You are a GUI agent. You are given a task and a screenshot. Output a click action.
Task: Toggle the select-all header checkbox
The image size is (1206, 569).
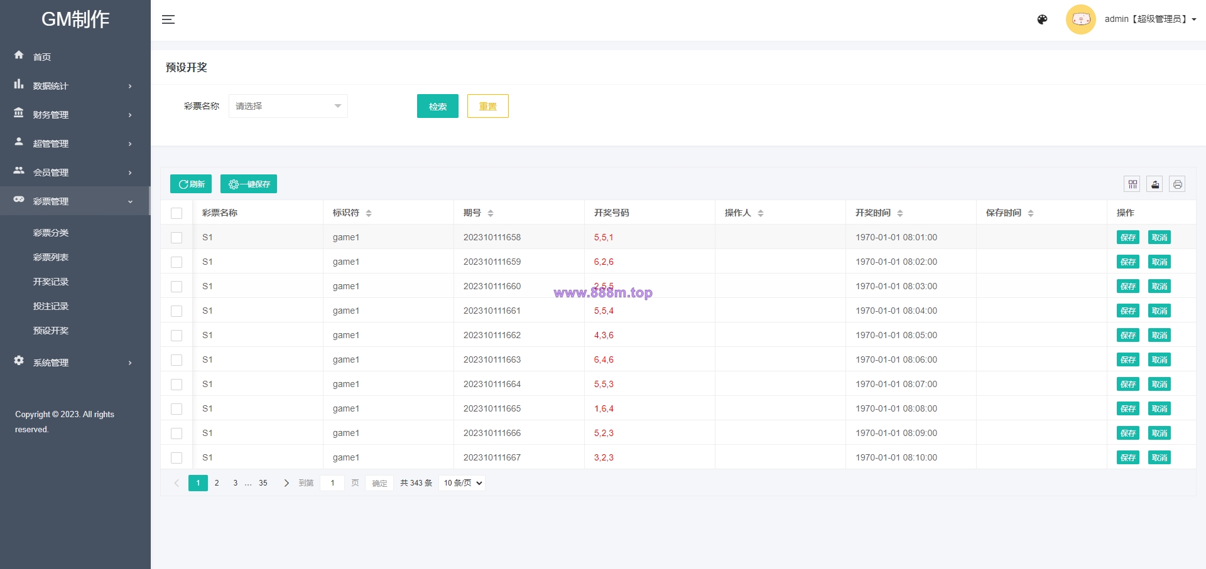point(177,213)
